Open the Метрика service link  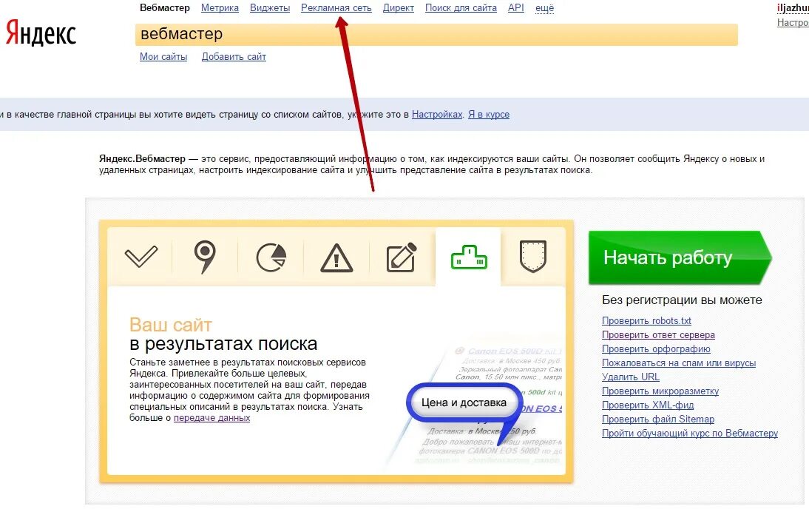point(220,7)
